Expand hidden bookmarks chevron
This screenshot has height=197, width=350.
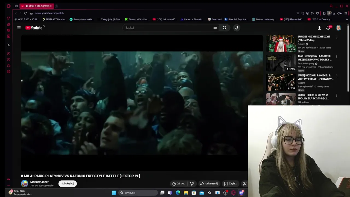[x=347, y=19]
